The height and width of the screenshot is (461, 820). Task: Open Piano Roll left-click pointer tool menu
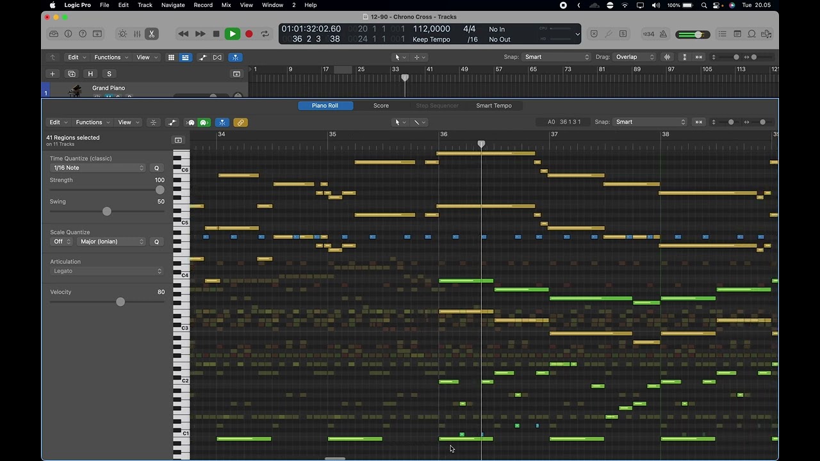[400, 122]
